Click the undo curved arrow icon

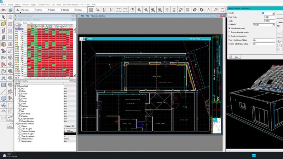195,10
